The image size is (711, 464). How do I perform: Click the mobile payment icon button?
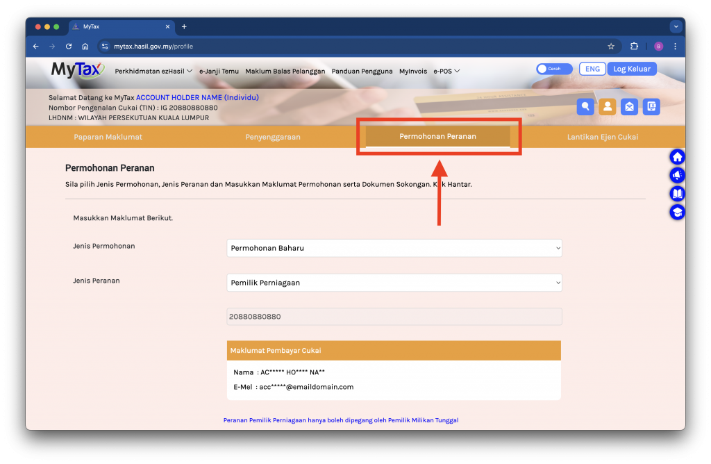click(651, 106)
